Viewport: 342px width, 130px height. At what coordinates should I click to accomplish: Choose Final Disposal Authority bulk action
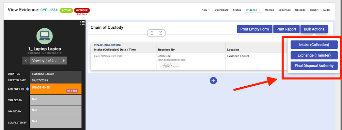[x=314, y=66]
